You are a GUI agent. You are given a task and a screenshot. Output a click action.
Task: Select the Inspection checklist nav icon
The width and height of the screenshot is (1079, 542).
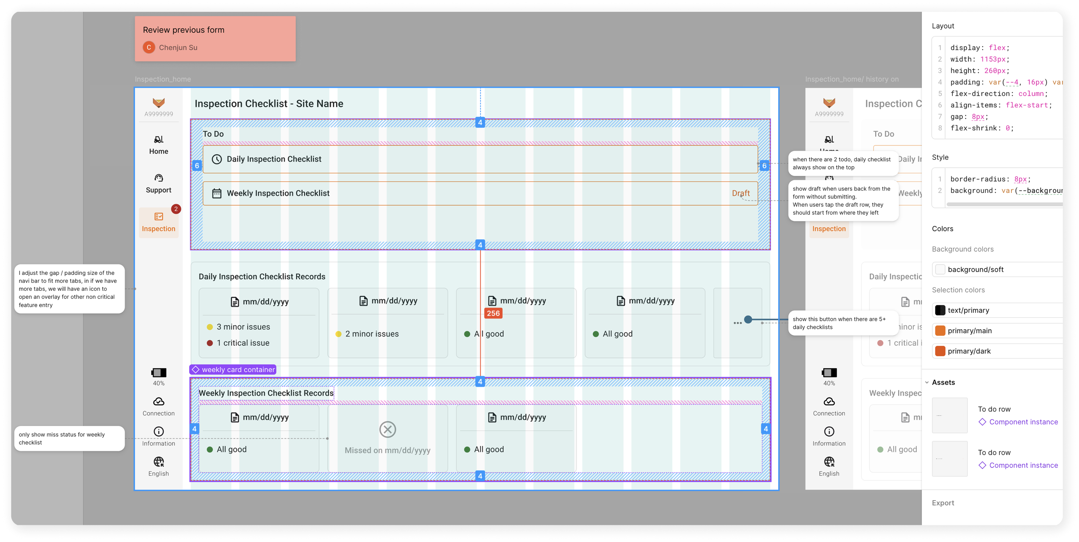[158, 216]
